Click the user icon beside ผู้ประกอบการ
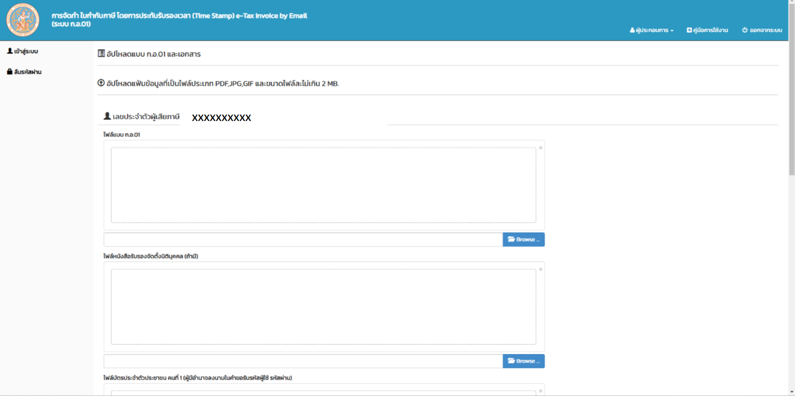Image resolution: width=795 pixels, height=396 pixels. coord(632,30)
